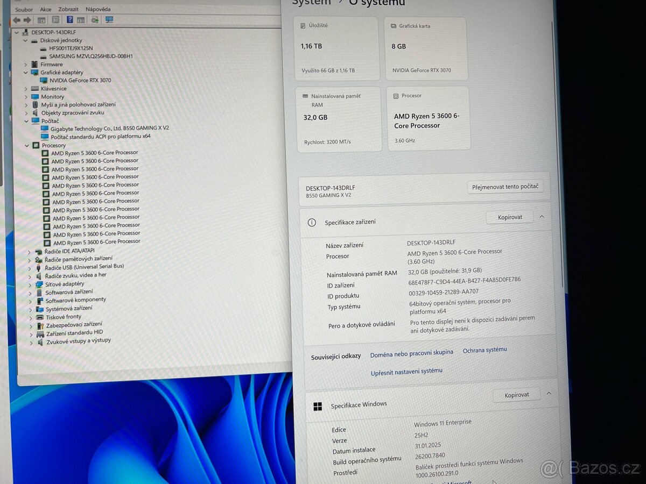The height and width of the screenshot is (484, 646).
Task: Open Doména nebo pracovní skupina link
Action: click(x=412, y=353)
